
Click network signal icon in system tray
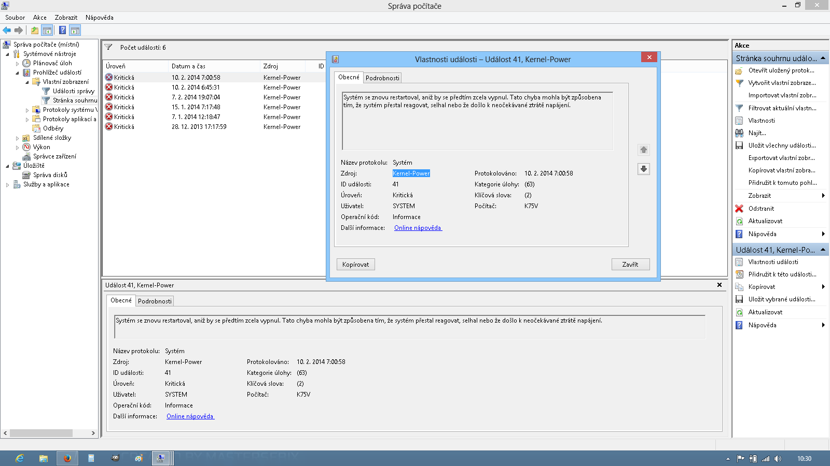(x=766, y=459)
